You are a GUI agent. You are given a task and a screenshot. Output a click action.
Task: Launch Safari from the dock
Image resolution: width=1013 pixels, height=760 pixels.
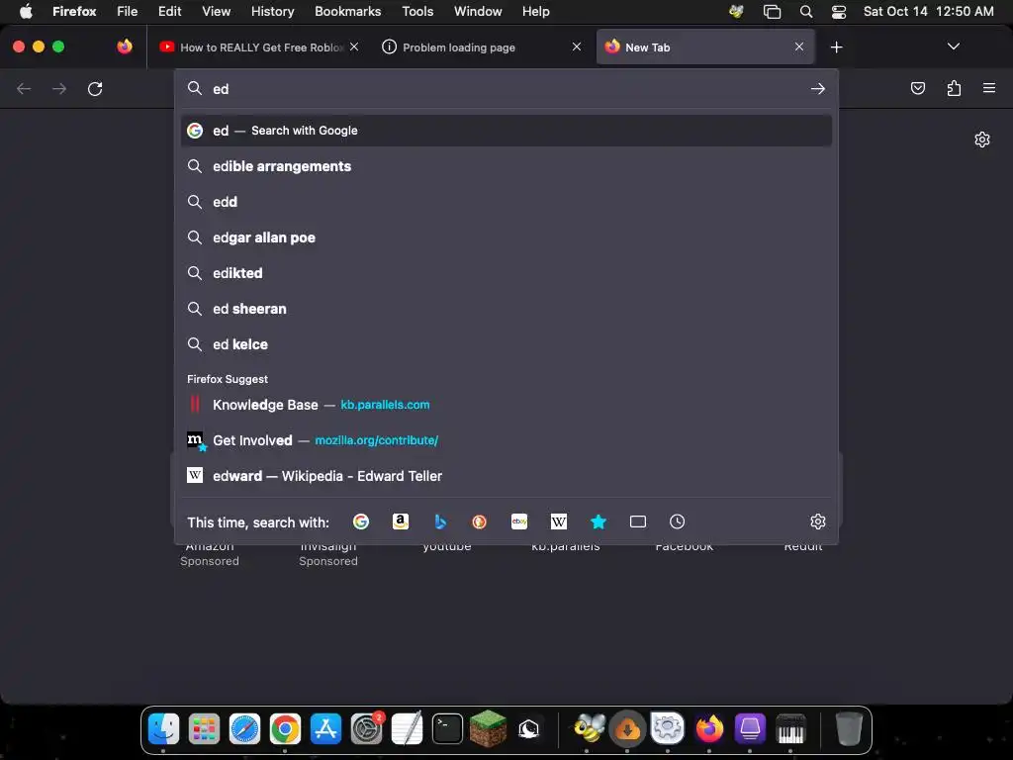[x=245, y=729]
